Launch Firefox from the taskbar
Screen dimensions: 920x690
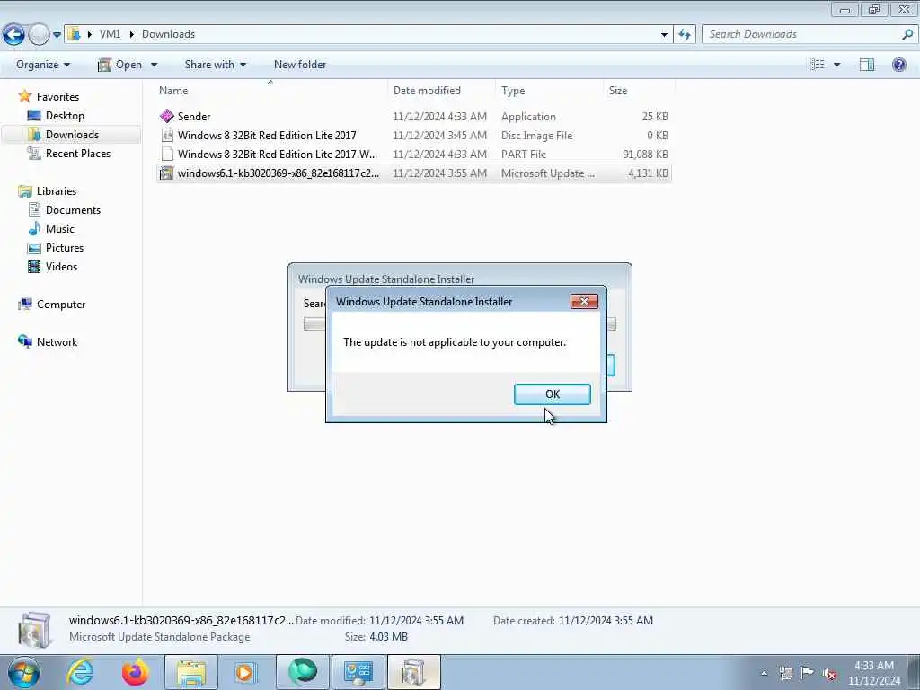pyautogui.click(x=135, y=672)
